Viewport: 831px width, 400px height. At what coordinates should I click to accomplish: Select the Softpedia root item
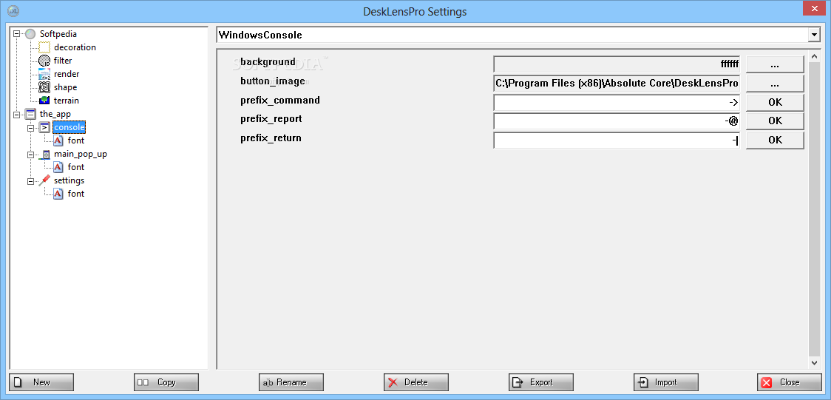point(58,34)
